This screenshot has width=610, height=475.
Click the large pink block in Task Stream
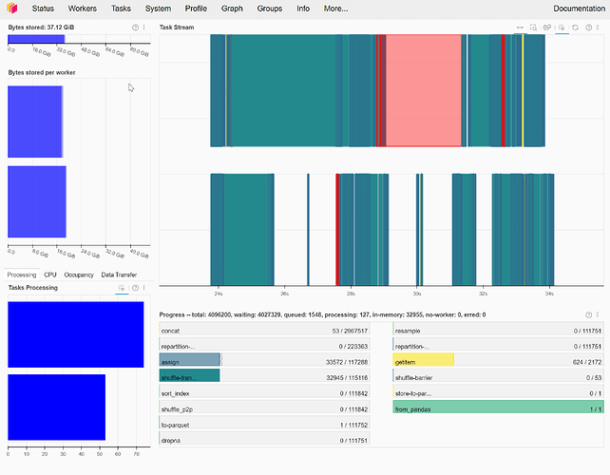tap(423, 90)
